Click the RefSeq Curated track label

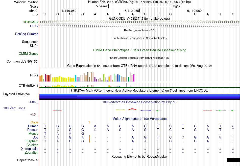(27, 34)
